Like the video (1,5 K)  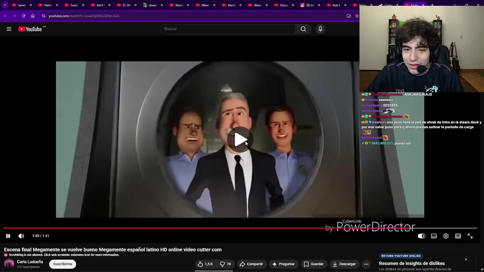coord(205,264)
